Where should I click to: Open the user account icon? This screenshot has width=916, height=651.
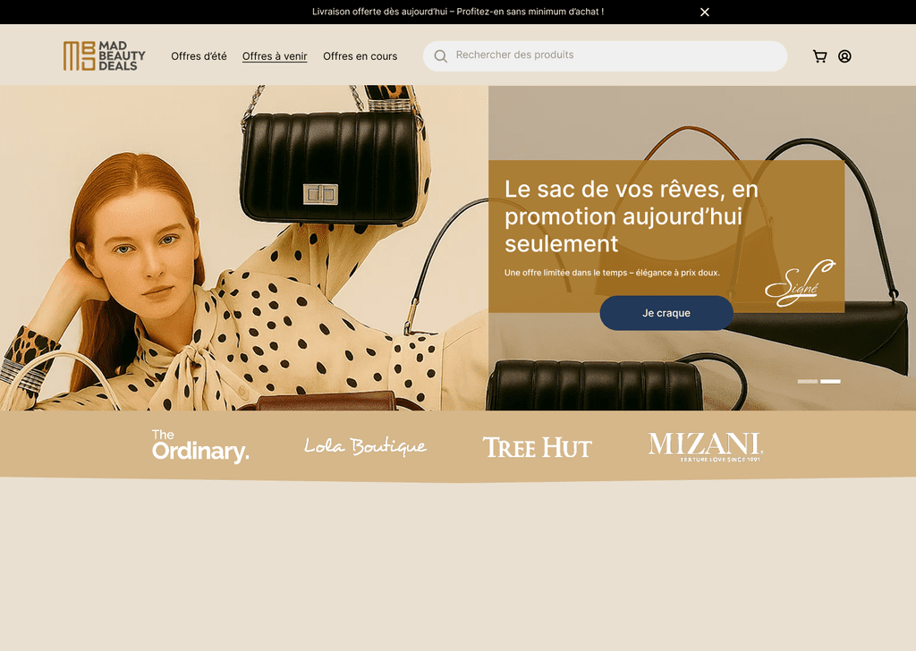[844, 56]
